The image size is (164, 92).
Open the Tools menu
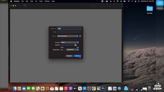41,1
